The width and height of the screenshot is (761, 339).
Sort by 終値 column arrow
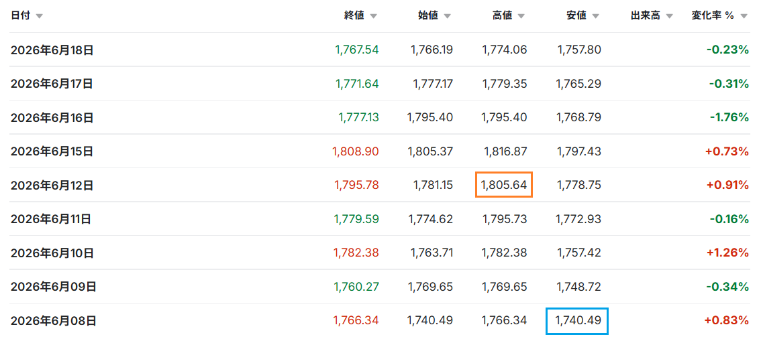point(373,16)
